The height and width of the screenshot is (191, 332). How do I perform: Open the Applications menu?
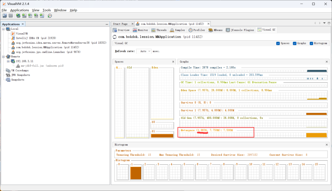tap(19, 10)
